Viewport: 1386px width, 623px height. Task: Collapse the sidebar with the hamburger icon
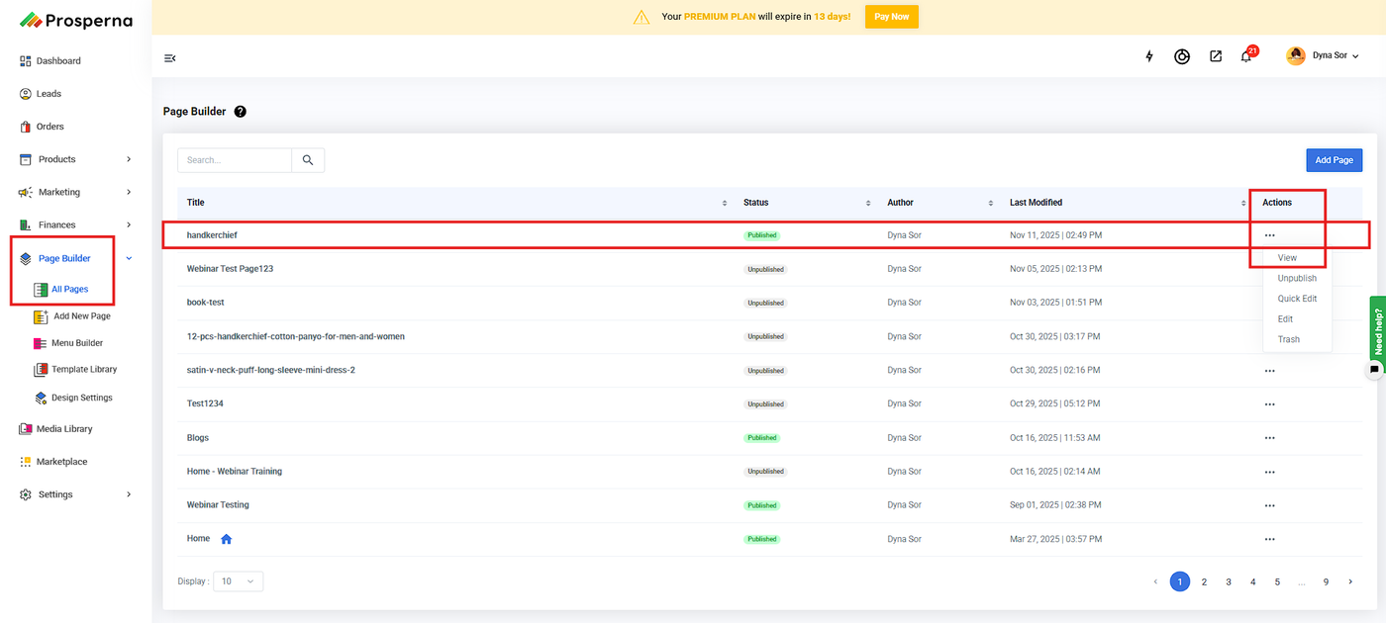[x=169, y=58]
